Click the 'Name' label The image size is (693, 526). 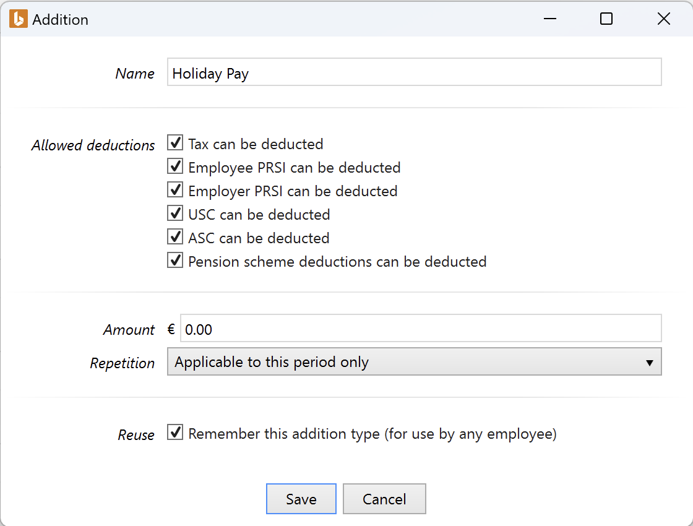click(135, 74)
